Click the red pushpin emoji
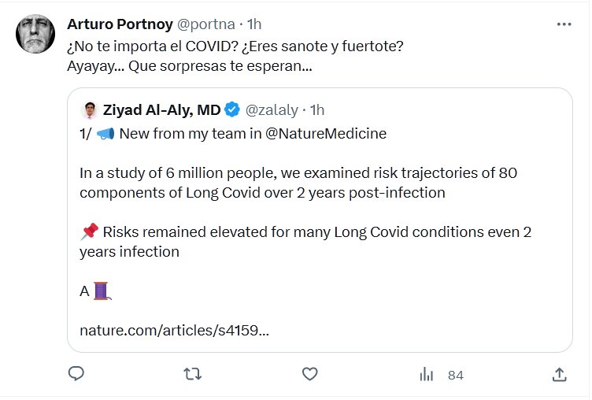592x400 pixels. pos(89,232)
